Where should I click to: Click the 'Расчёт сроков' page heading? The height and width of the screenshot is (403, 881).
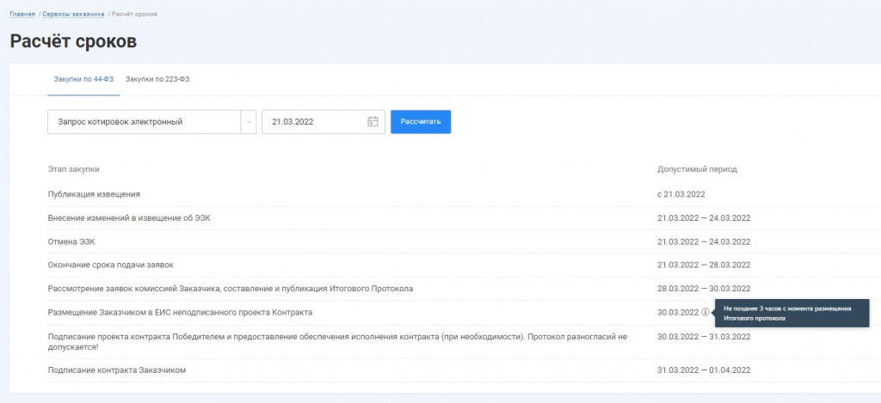click(x=73, y=41)
